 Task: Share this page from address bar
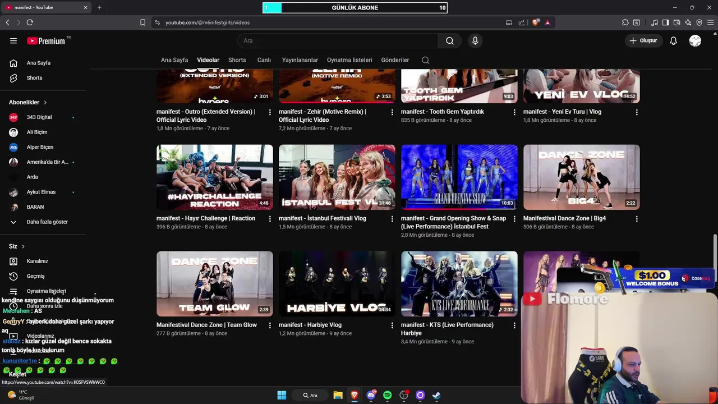click(522, 22)
